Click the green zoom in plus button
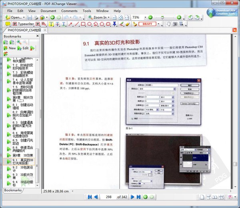The width and height of the screenshot is (240, 208). tap(179, 18)
